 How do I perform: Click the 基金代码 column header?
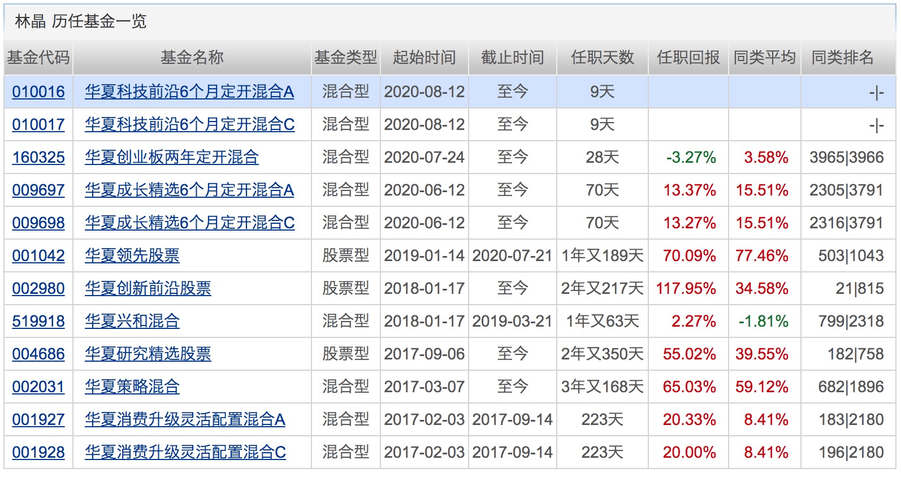point(38,58)
